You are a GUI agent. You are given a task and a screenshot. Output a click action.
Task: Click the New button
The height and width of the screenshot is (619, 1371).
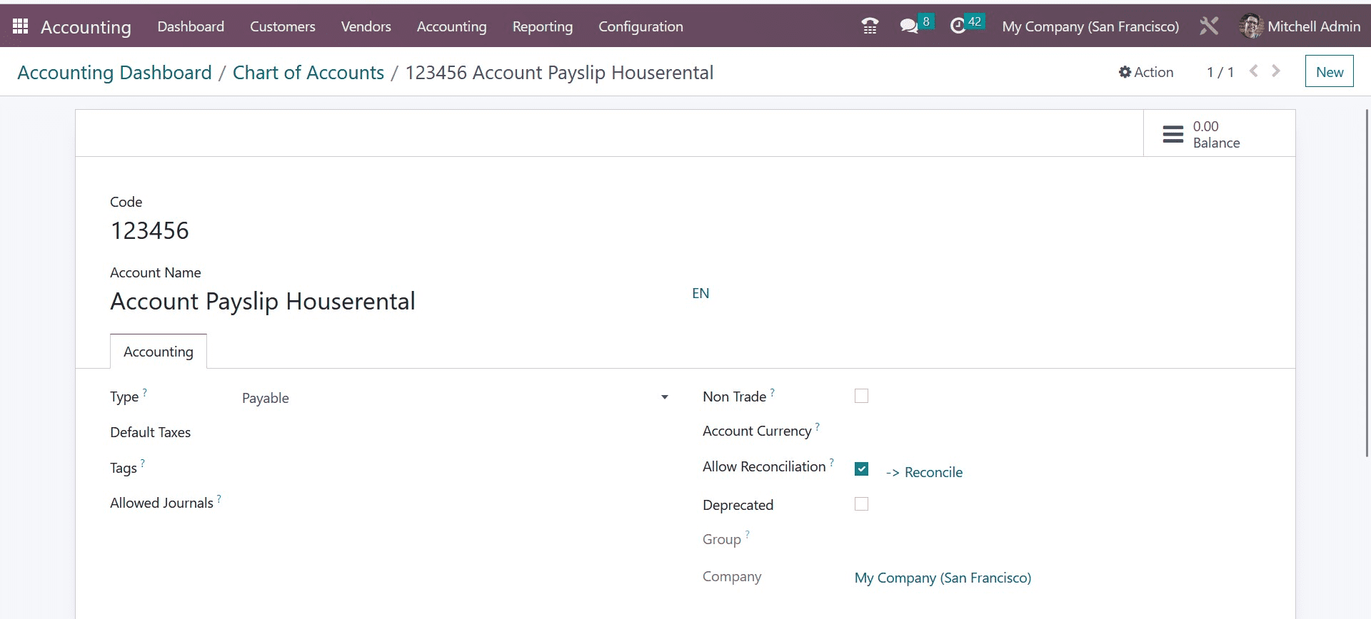(x=1329, y=71)
